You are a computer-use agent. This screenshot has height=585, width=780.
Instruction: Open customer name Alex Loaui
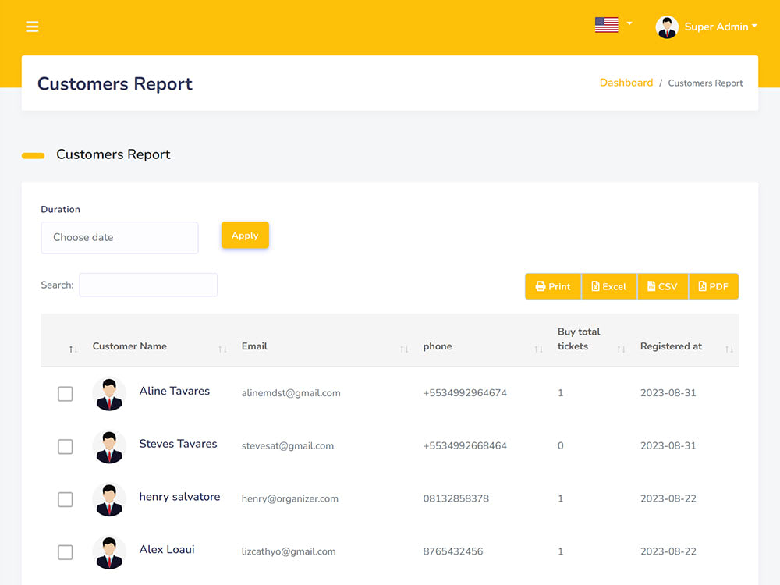[167, 549]
